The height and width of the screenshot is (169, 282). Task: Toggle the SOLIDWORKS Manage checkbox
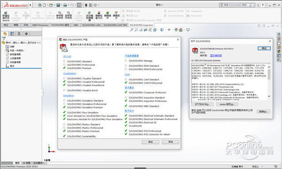coord(126,61)
